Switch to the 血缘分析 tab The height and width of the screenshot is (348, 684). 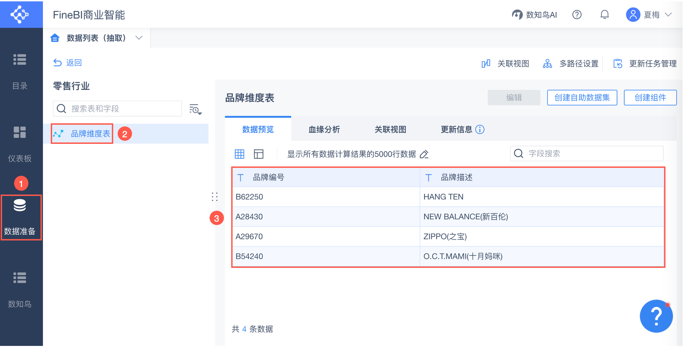pyautogui.click(x=324, y=129)
